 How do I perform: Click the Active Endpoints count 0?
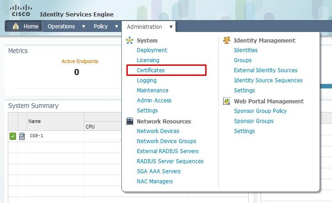pos(76,72)
